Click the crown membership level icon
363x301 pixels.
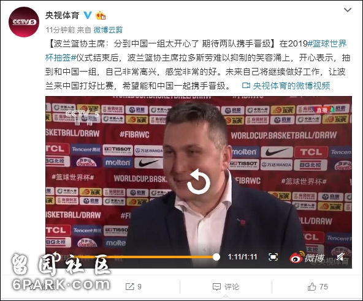pyautogui.click(x=101, y=15)
